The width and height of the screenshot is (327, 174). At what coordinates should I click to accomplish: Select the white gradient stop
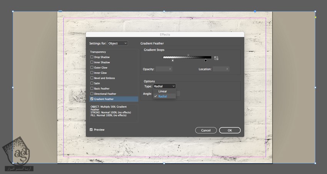[173, 60]
